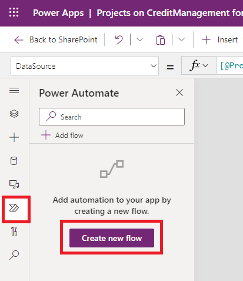243x281 pixels.
Task: Open the Media icon in sidebar
Action: [14, 184]
